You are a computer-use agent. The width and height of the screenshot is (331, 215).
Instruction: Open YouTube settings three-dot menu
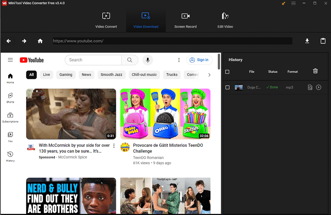(x=179, y=60)
